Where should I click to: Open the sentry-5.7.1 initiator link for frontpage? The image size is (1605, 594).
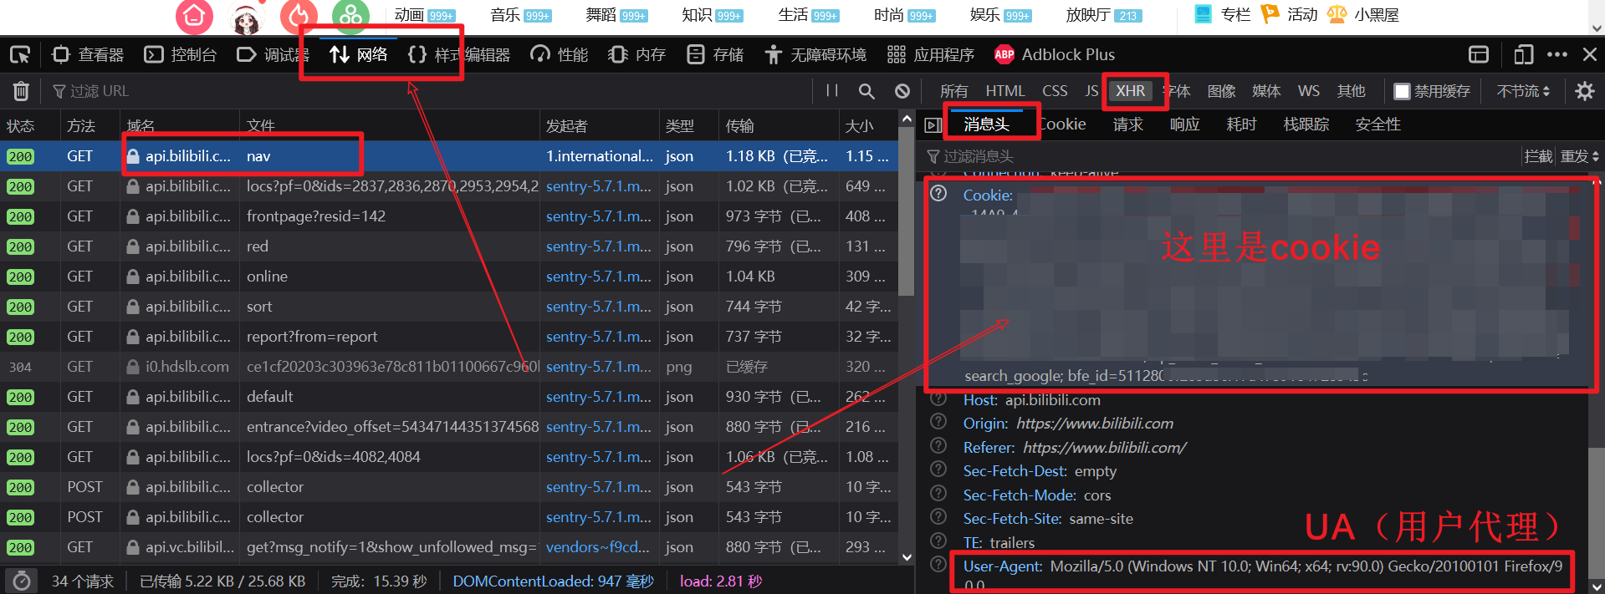(x=598, y=216)
